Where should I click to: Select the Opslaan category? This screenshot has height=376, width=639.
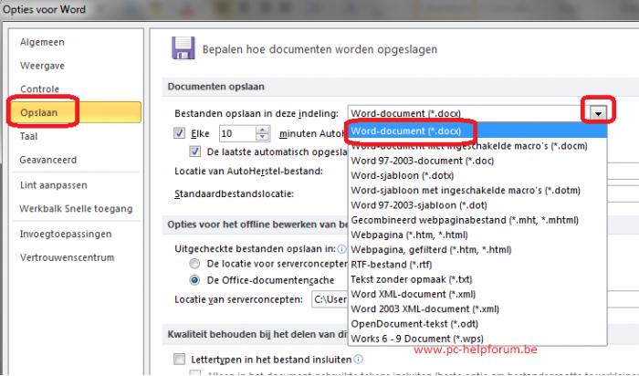pos(76,112)
